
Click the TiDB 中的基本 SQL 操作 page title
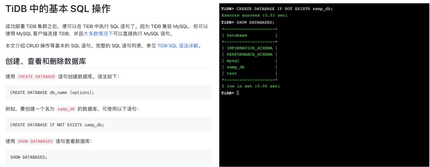(58, 9)
